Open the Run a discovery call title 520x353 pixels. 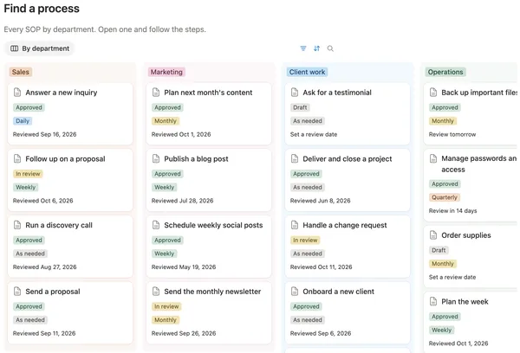coord(59,225)
